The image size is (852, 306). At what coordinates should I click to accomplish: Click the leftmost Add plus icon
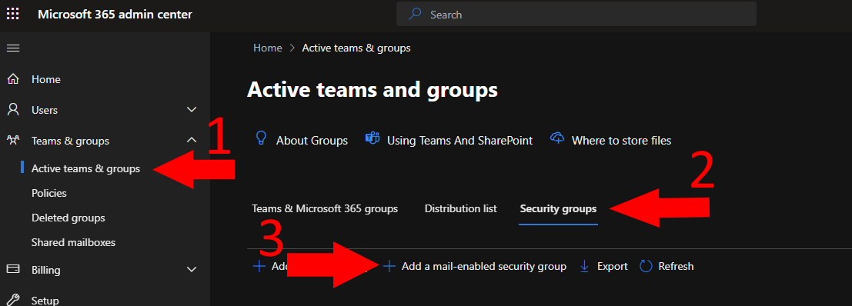point(259,266)
